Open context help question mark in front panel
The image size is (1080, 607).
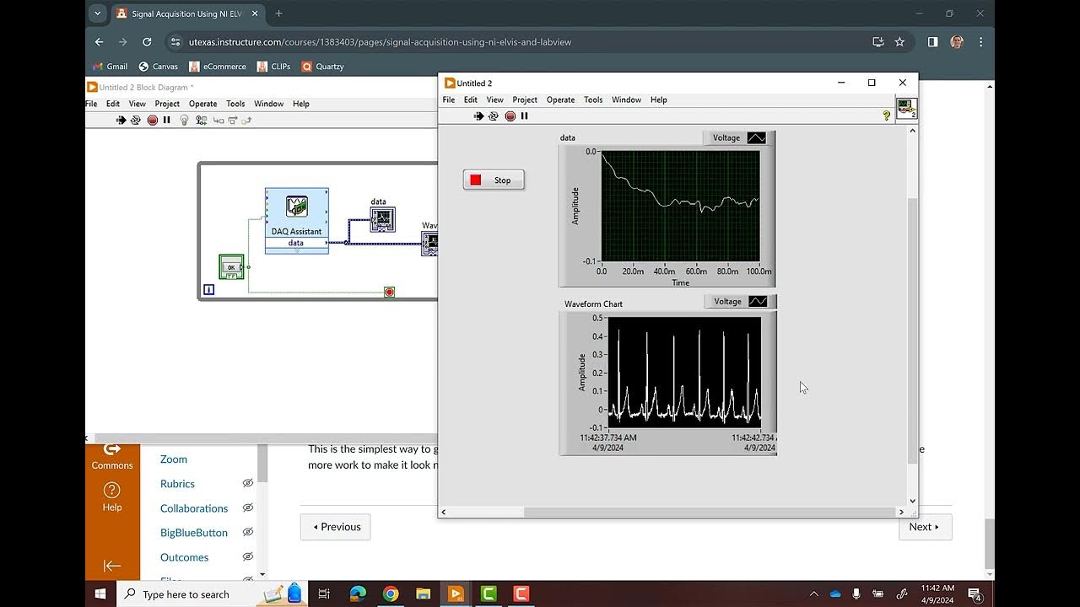[x=886, y=115]
